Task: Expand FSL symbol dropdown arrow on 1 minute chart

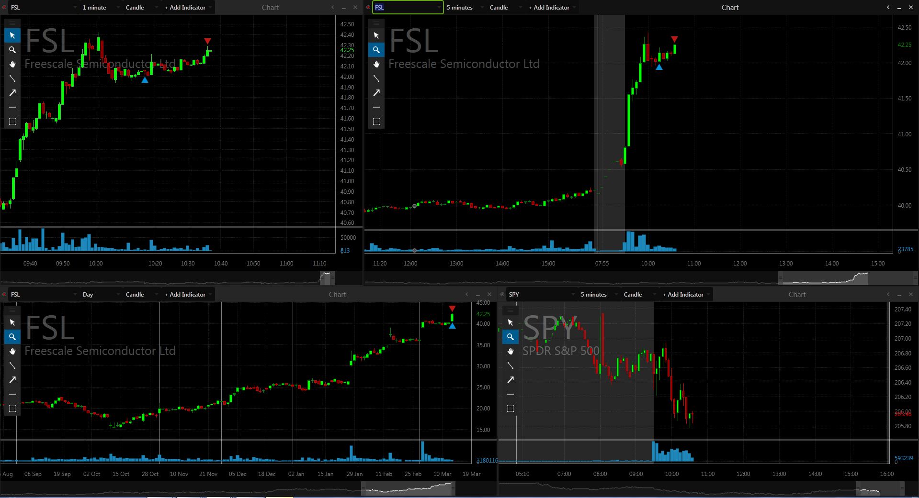Action: (75, 8)
